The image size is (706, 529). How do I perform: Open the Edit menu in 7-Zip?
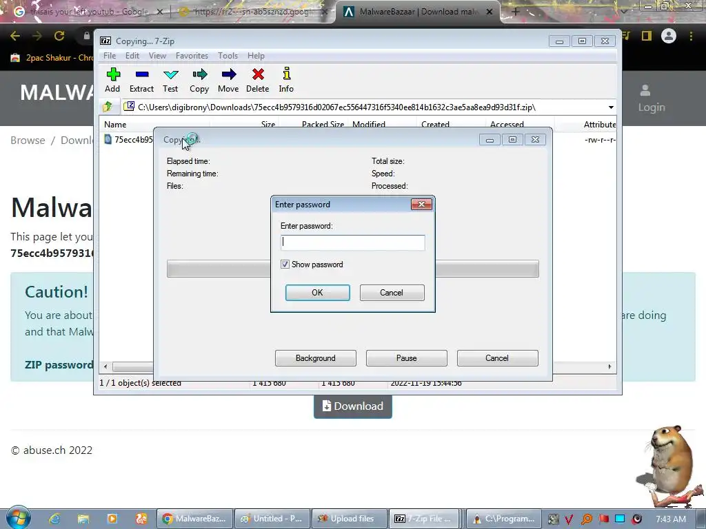point(132,55)
